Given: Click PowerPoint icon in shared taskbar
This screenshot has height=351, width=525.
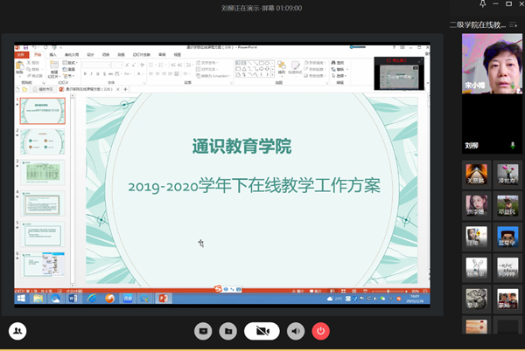Looking at the screenshot, I should 162,298.
